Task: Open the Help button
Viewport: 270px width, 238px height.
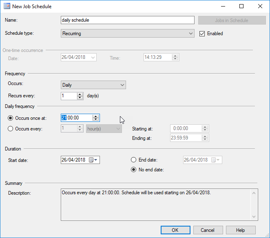Action: [241, 230]
